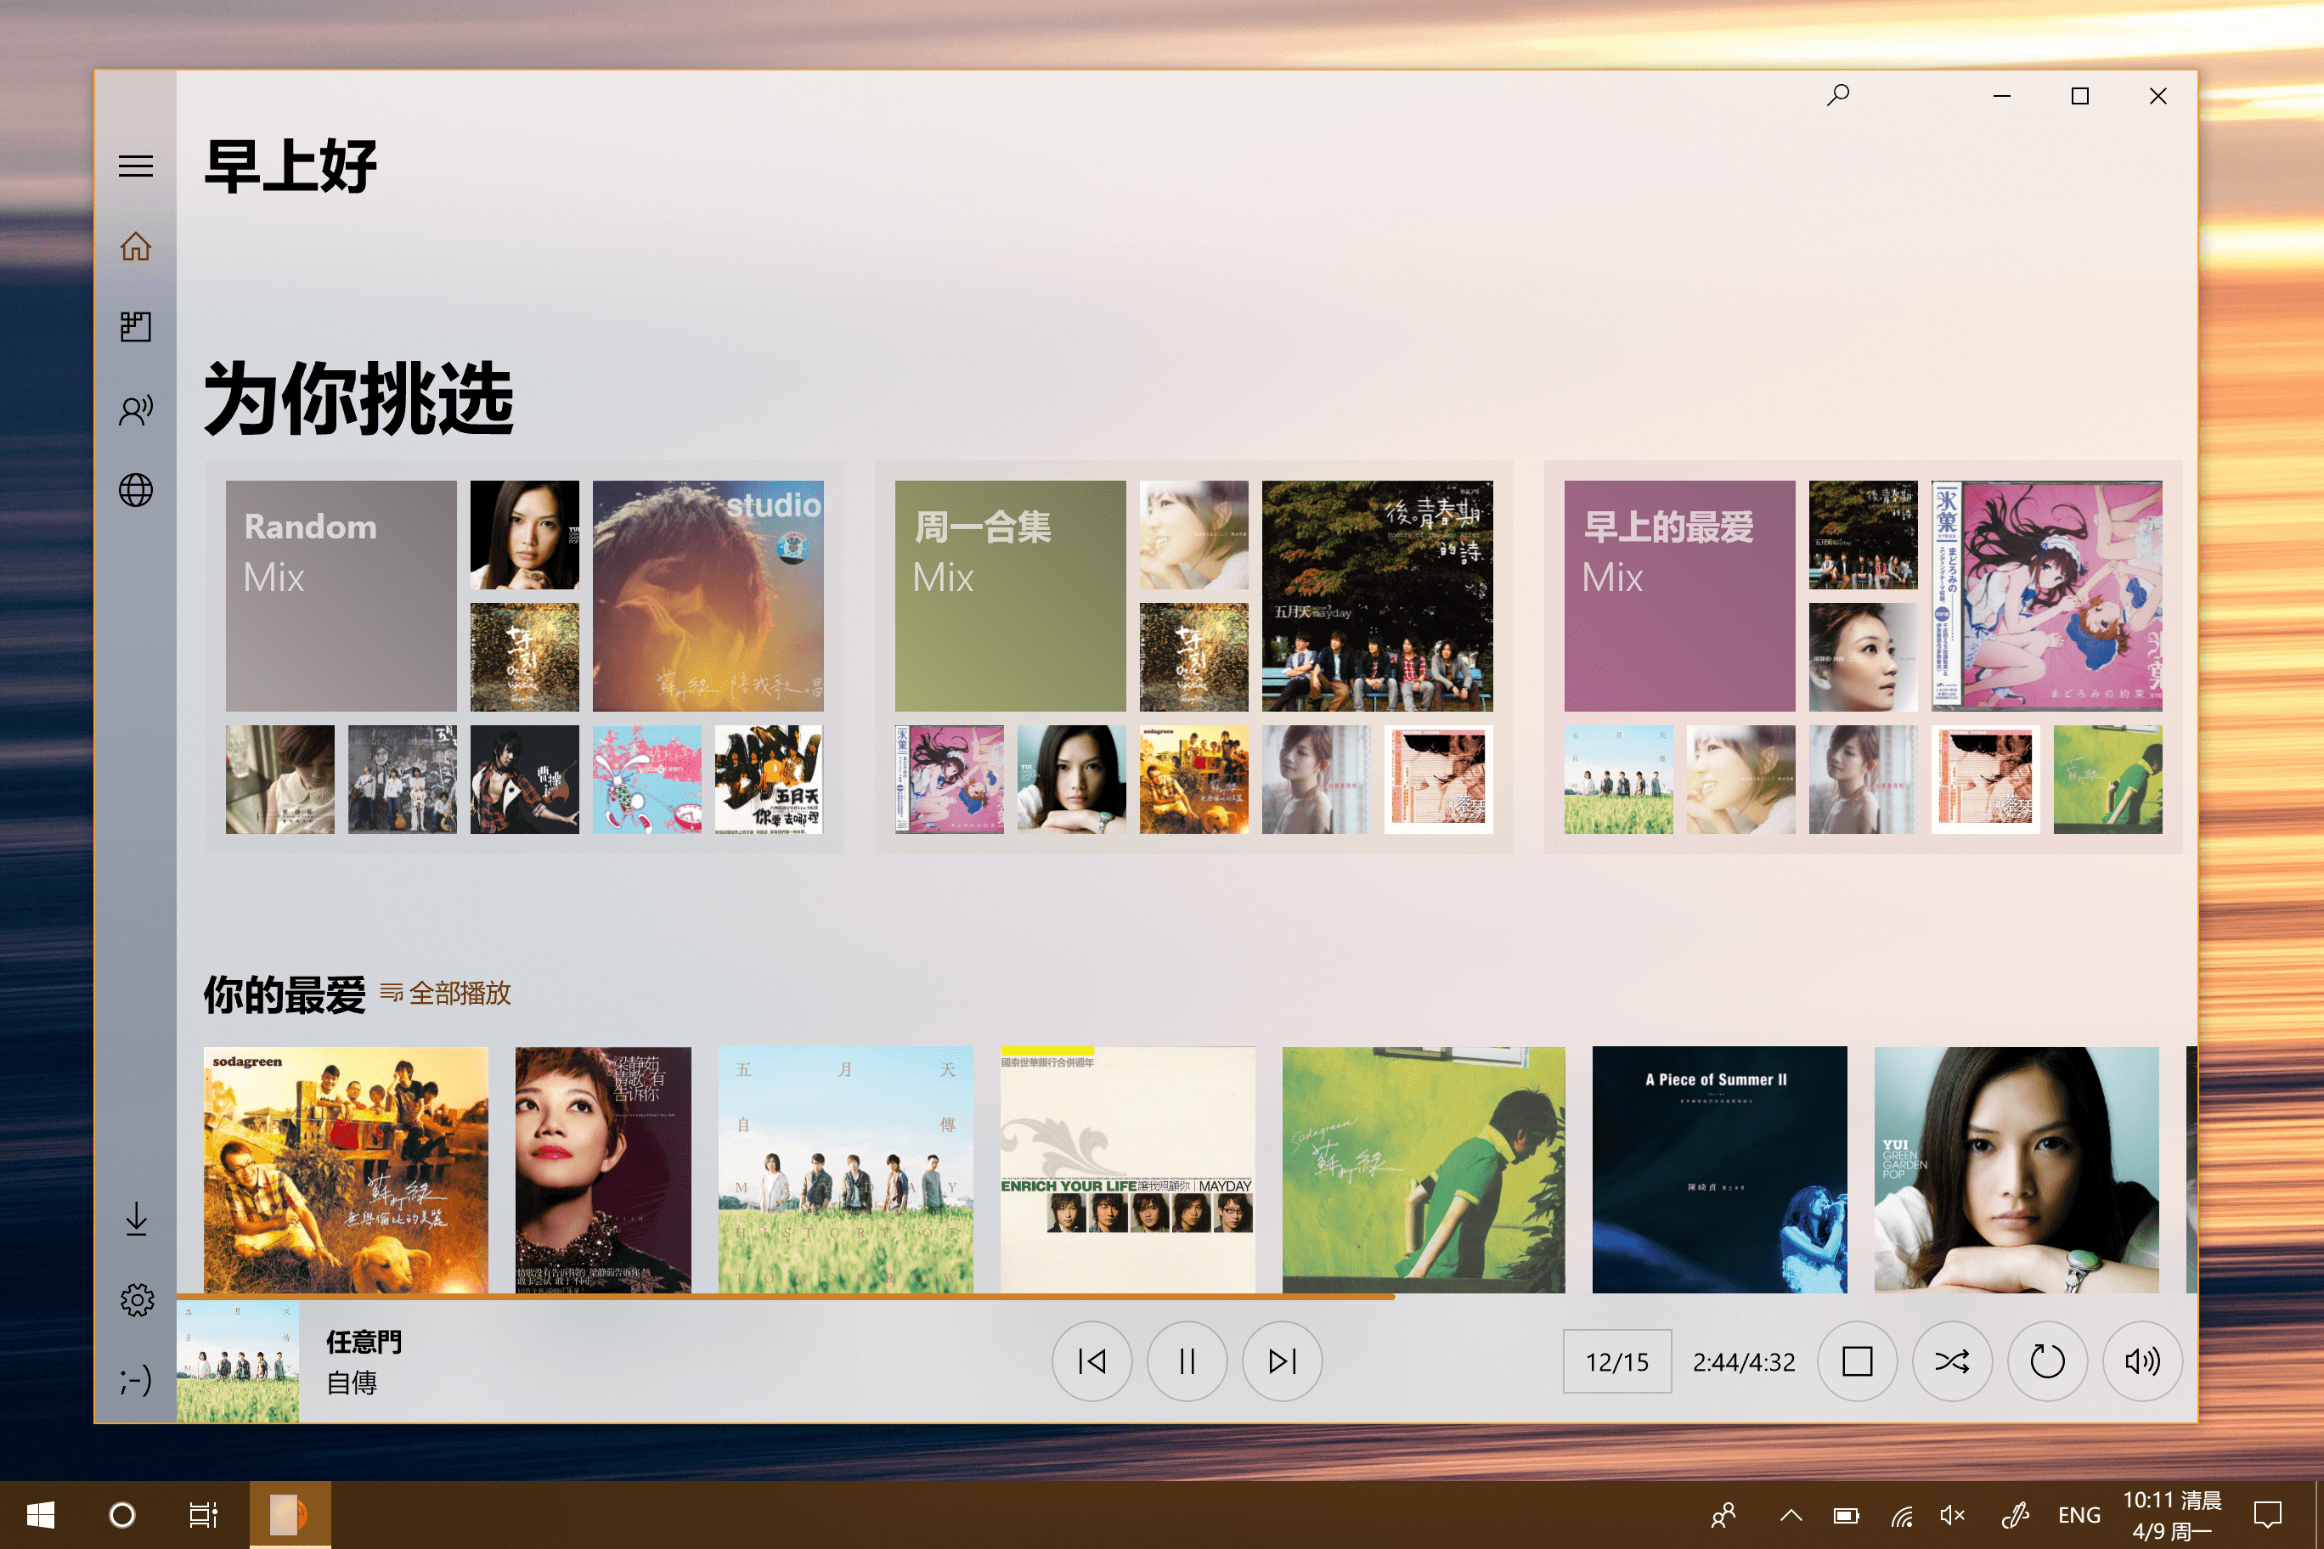Open the globe online section in the sidebar
This screenshot has width=2324, height=1549.
(x=135, y=490)
